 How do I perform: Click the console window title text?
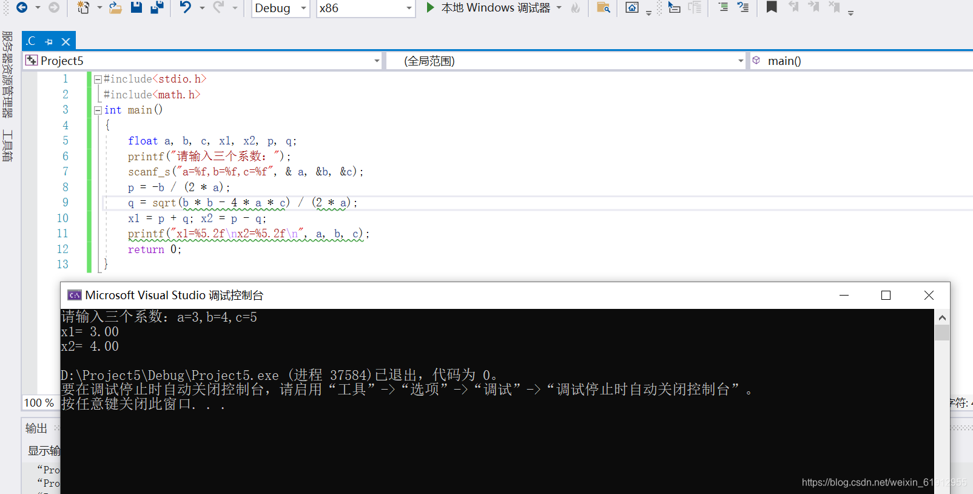(x=174, y=296)
